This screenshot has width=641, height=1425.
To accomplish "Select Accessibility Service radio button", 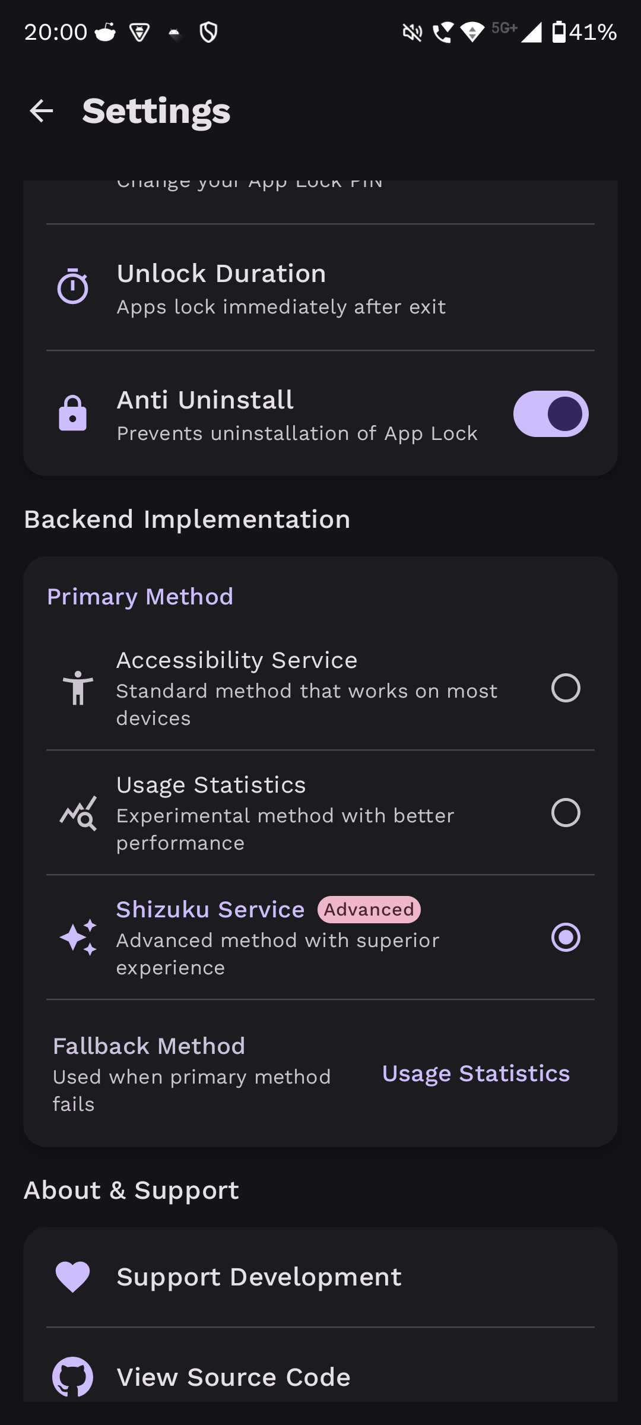I will 565,688.
